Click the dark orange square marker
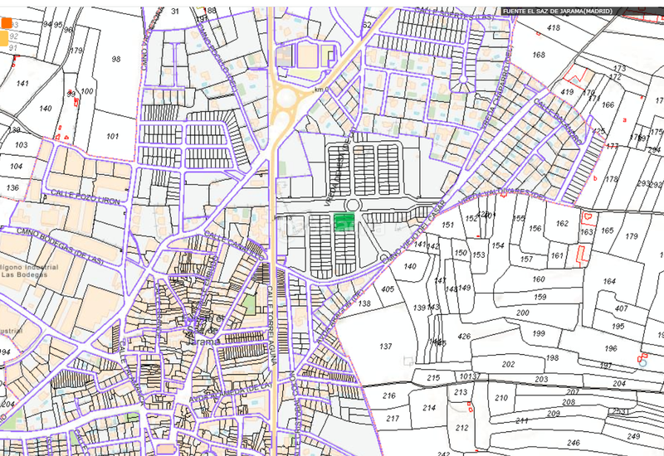This screenshot has height=456, width=664. pos(5,24)
